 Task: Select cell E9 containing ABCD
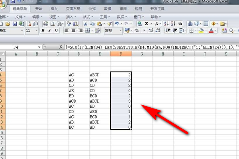(100, 101)
